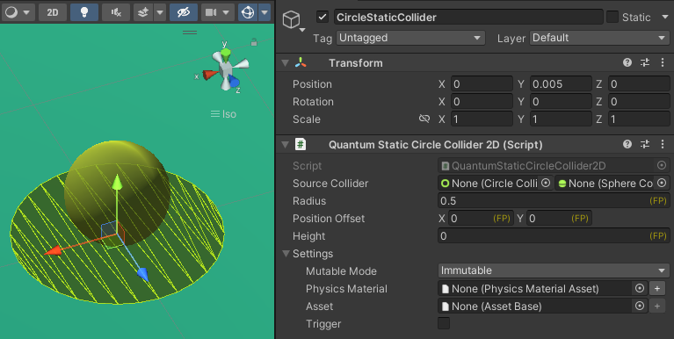674x339 pixels.
Task: Click the orientation gizmo center cube
Action: 225,69
